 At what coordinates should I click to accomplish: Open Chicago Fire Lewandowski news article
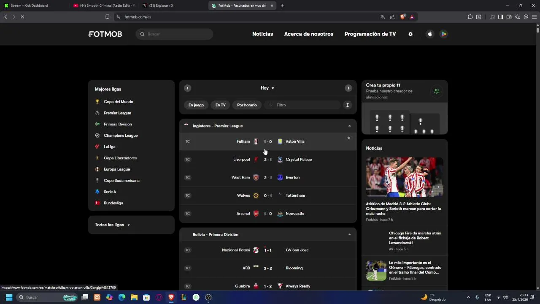point(405,241)
